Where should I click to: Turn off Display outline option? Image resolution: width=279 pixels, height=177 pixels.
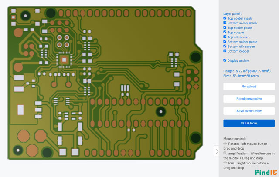[x=225, y=60]
